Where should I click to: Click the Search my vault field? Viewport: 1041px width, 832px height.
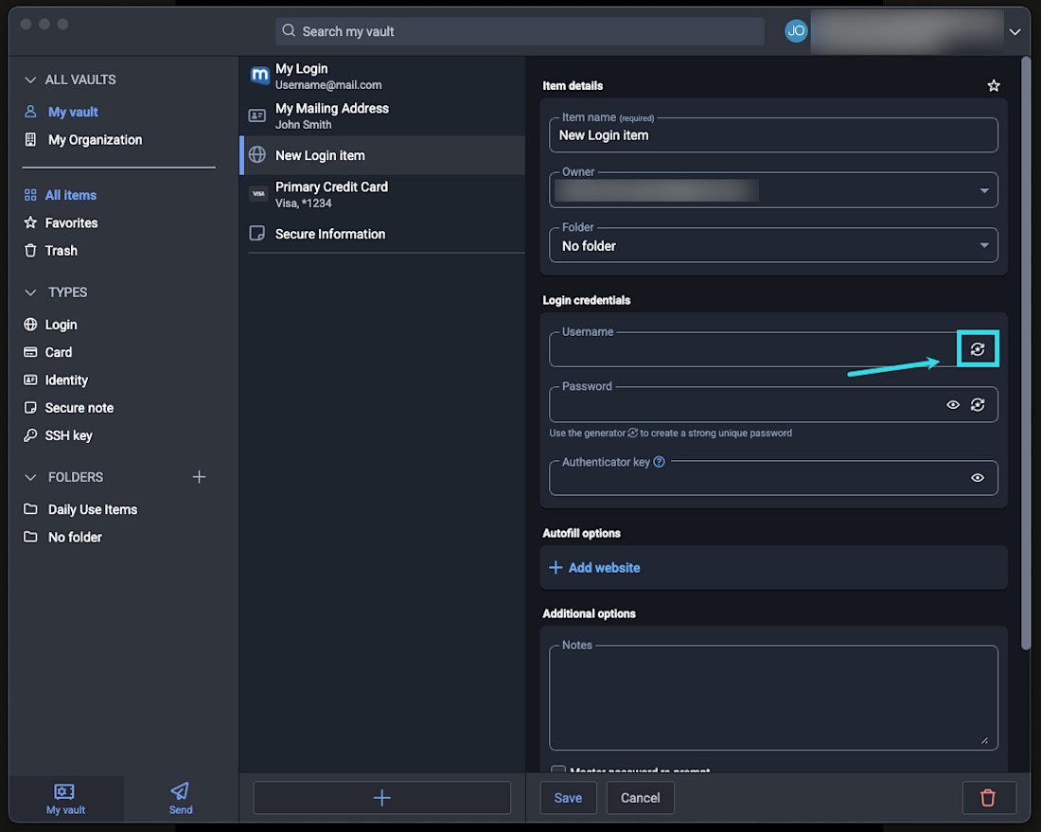point(520,31)
